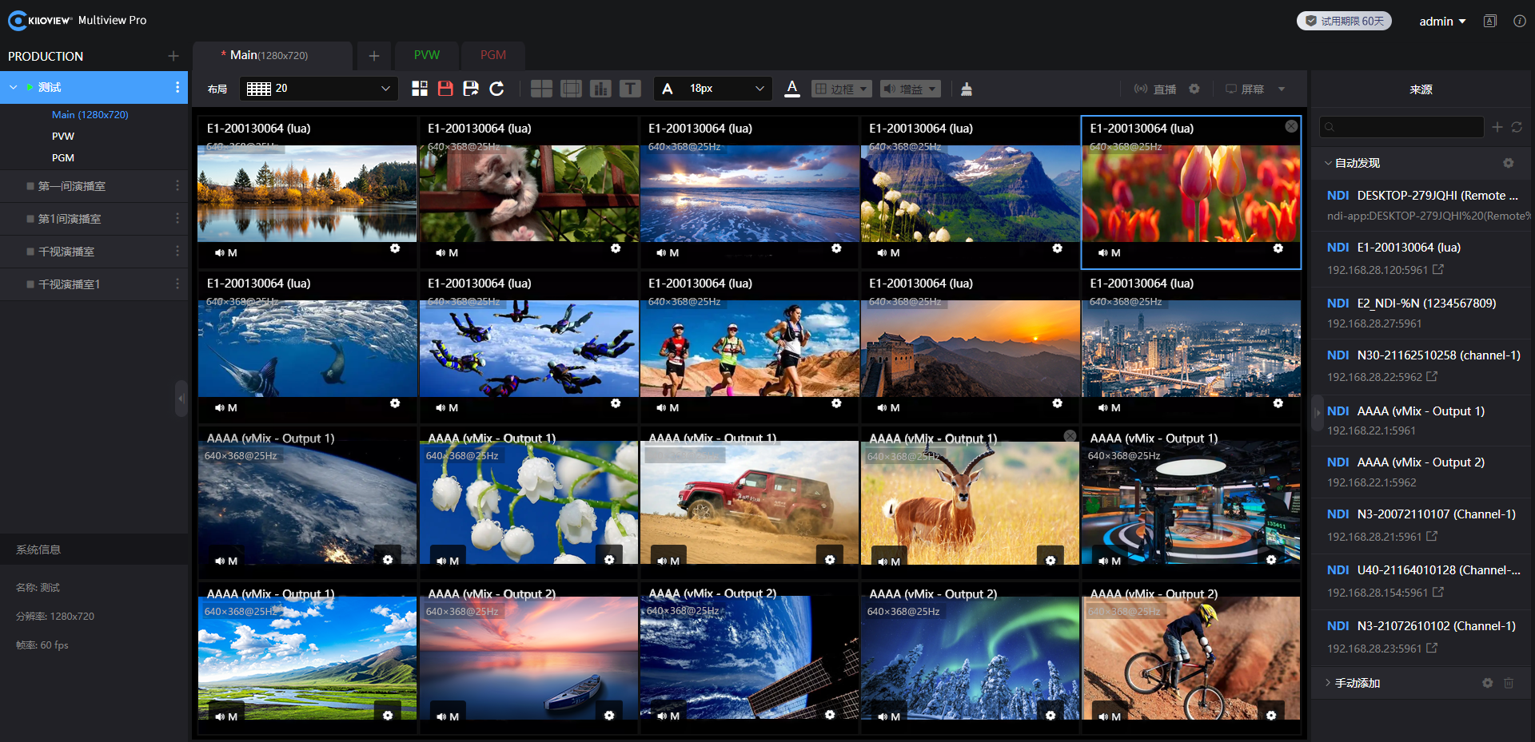
Task: Select AAAA (vMix - Output 2) source
Action: click(1422, 472)
